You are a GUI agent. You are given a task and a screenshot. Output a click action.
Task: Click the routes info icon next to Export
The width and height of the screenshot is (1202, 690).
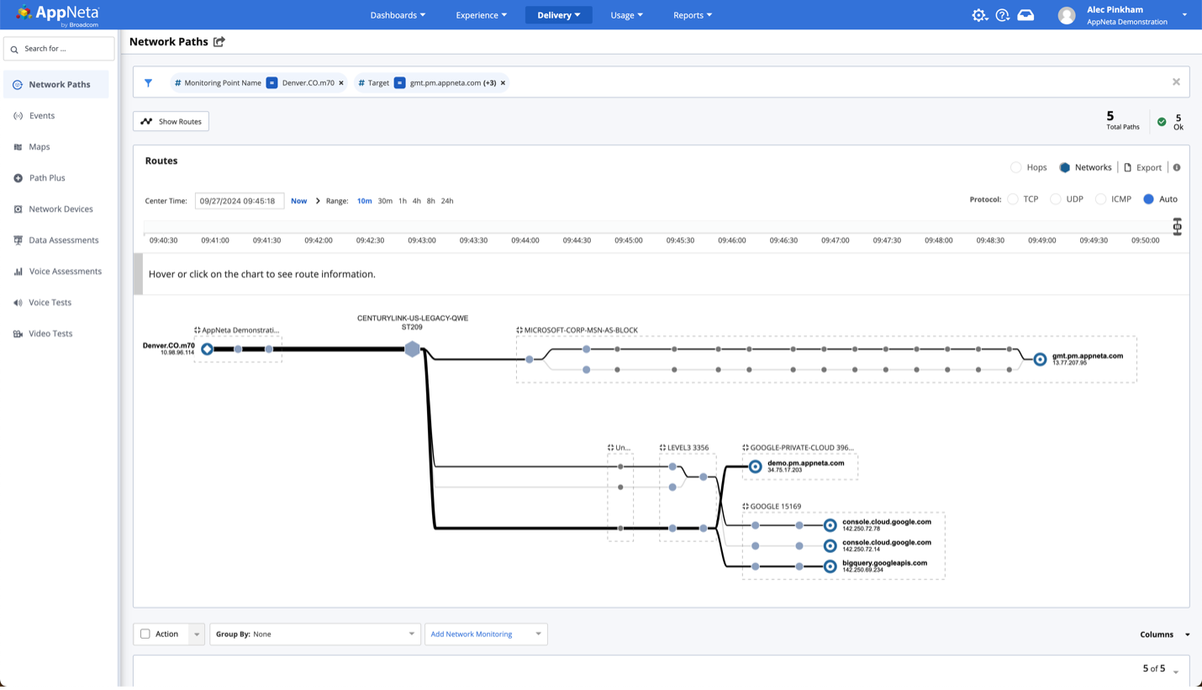(x=1177, y=167)
